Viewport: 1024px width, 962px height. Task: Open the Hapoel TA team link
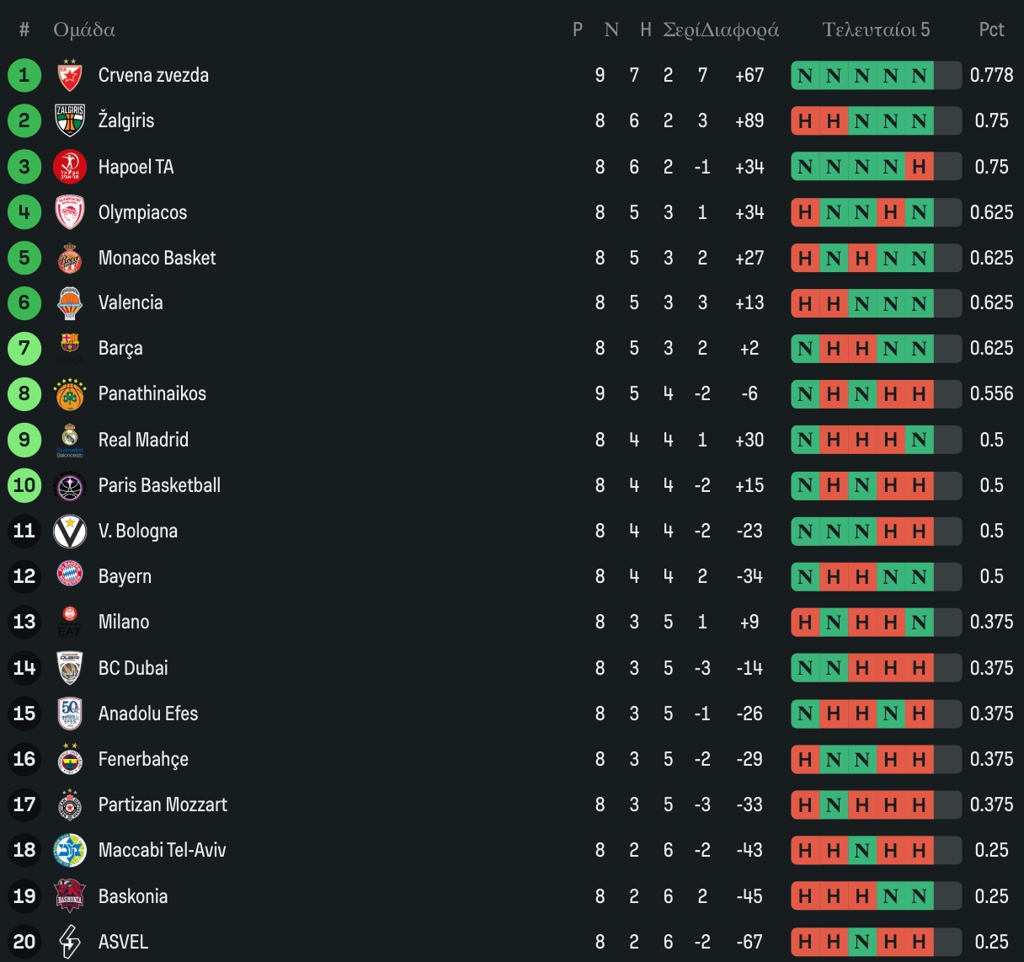click(x=136, y=167)
